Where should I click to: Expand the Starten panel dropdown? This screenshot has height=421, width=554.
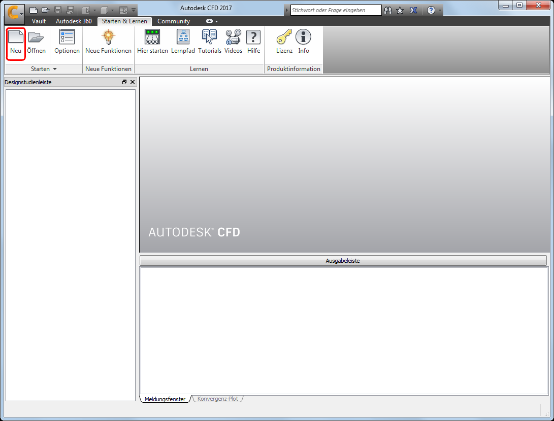[55, 69]
